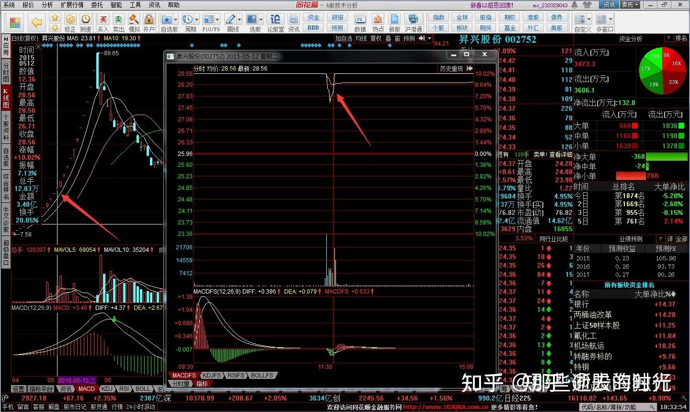Image resolution: width=690 pixels, height=412 pixels.
Task: Toggle the 叠 overlay option
Action: (388, 38)
